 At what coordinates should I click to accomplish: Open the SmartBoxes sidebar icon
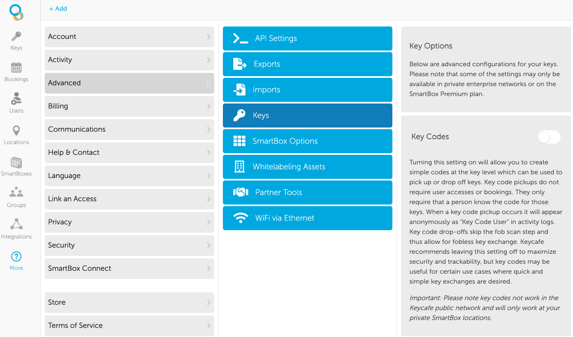pyautogui.click(x=16, y=162)
